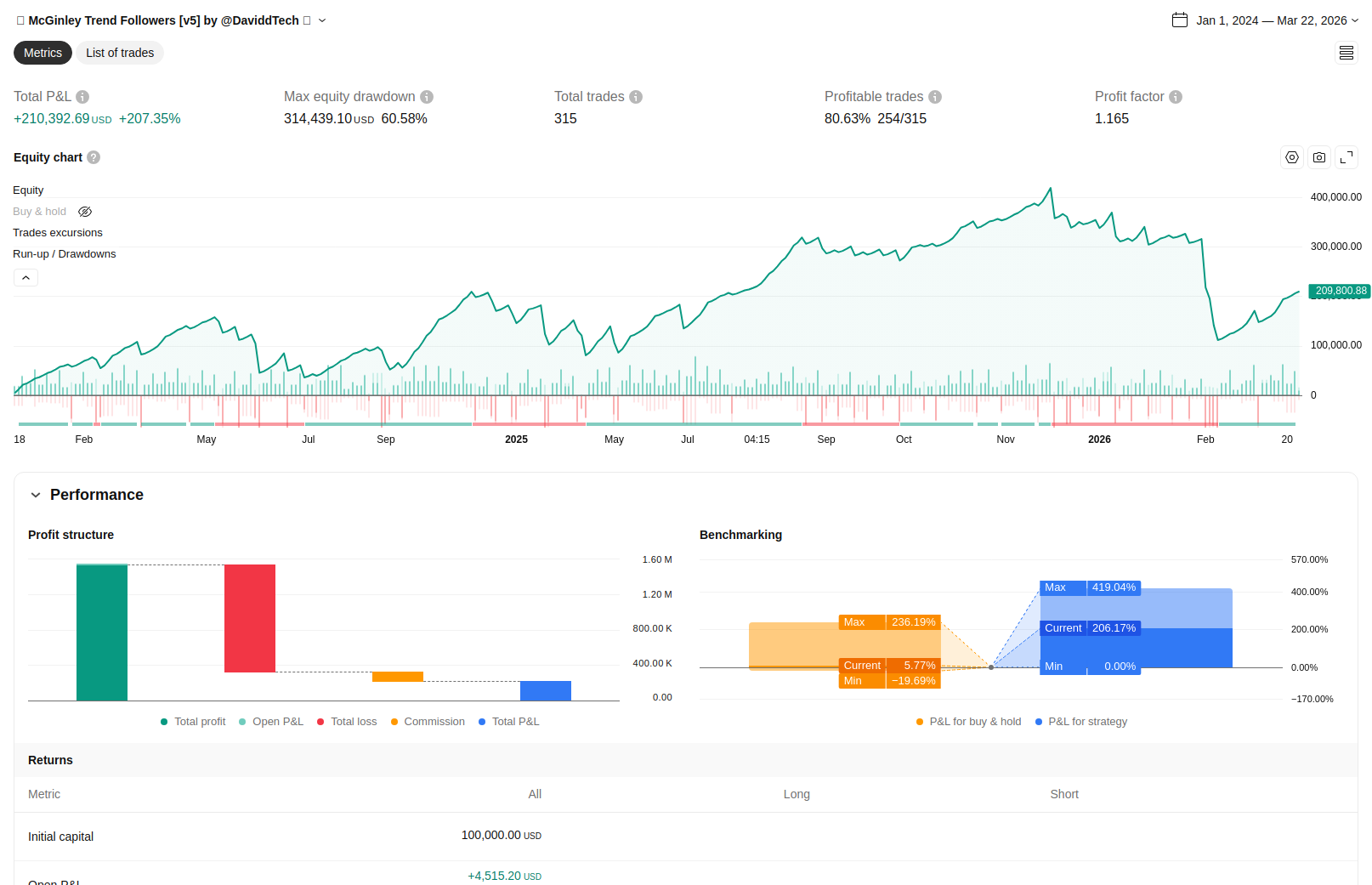
Task: Select the Metrics tab
Action: point(43,53)
